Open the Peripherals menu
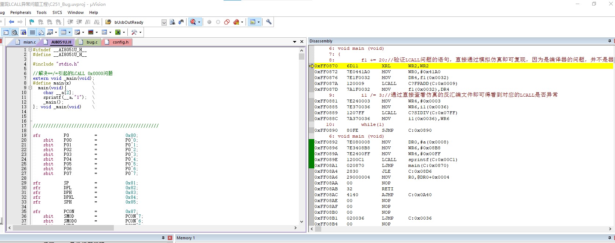The width and height of the screenshot is (615, 243). (21, 12)
